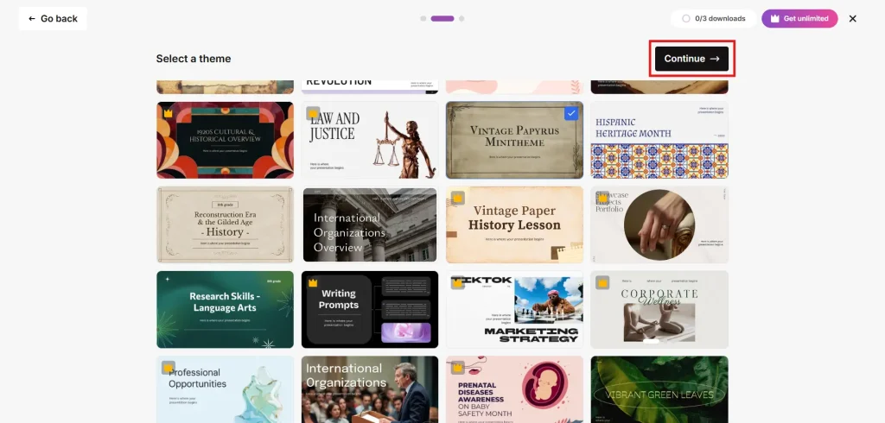Select Research Skills - Language Arts theme
The height and width of the screenshot is (423, 885).
pyautogui.click(x=226, y=310)
